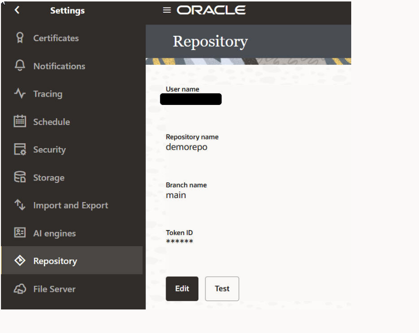Click the Tracing waveform icon
The image size is (419, 333).
[x=20, y=94]
